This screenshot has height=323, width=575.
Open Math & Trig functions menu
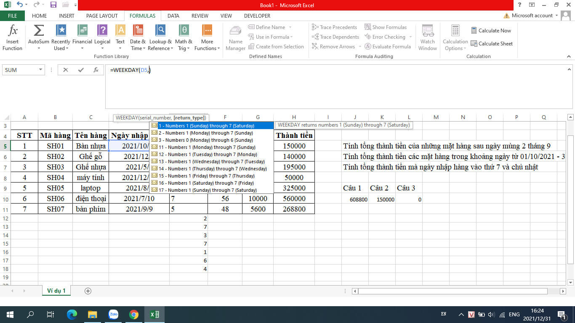[184, 38]
